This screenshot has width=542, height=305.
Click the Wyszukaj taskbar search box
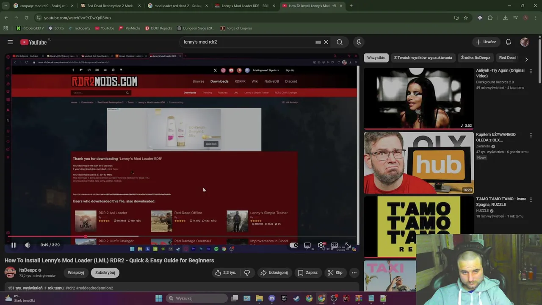(197, 298)
